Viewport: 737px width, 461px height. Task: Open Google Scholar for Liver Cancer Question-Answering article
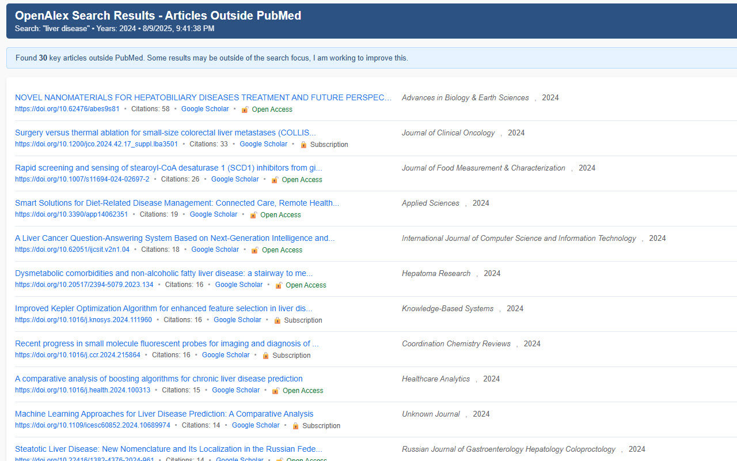point(215,250)
